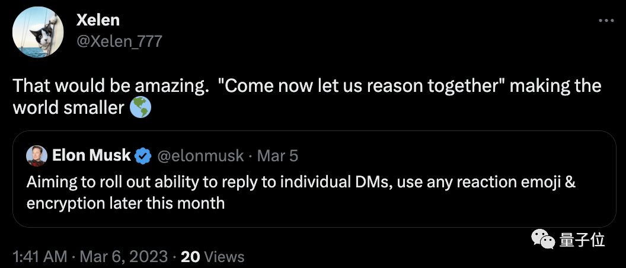Open the 20 Views count
Image resolution: width=626 pixels, height=268 pixels.
coord(212,256)
